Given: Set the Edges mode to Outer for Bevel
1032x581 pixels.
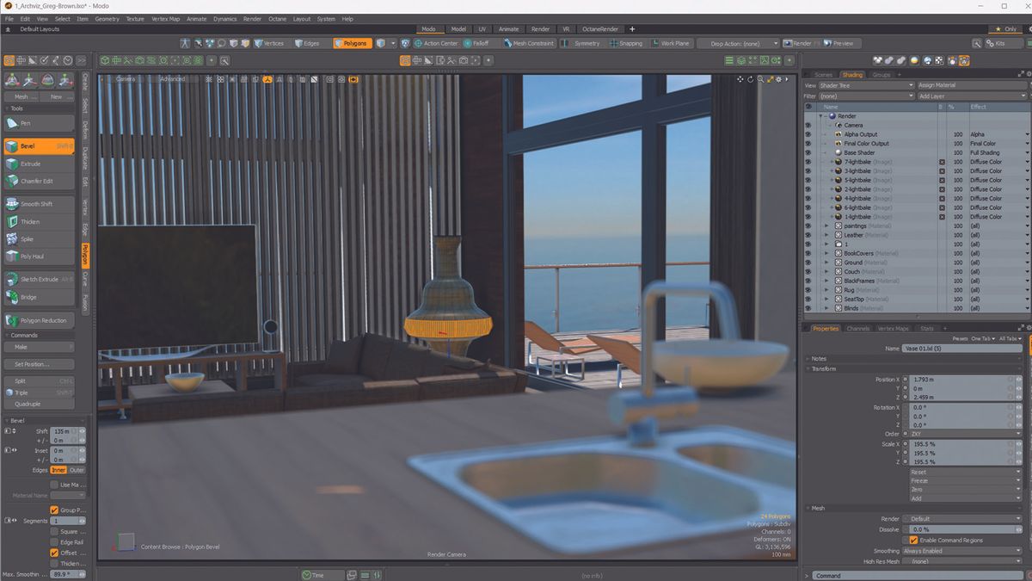Looking at the screenshot, I should pyautogui.click(x=77, y=470).
